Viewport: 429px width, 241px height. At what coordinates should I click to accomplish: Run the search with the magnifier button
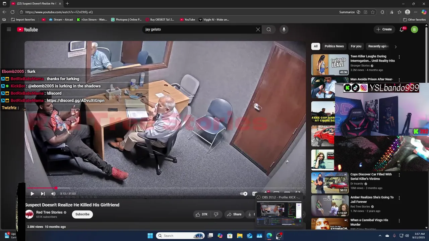[269, 29]
